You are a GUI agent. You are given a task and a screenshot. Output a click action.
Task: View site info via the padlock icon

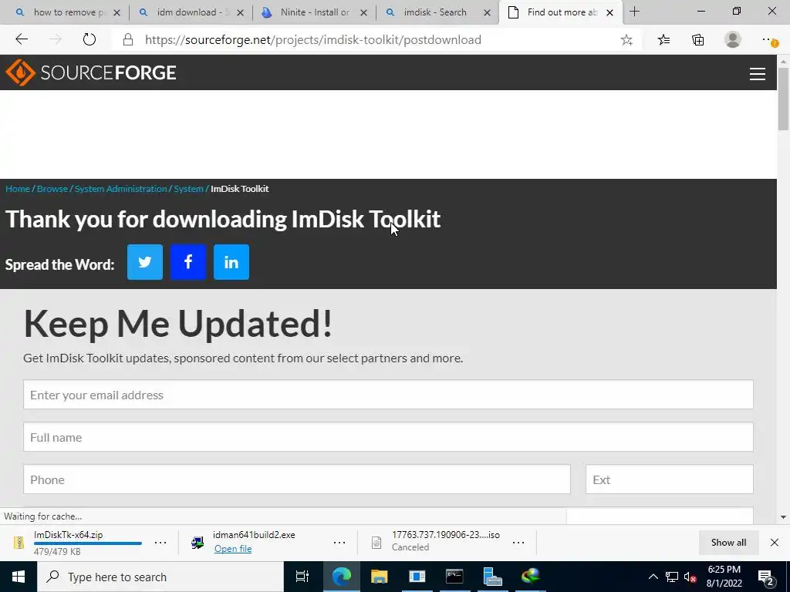[128, 40]
